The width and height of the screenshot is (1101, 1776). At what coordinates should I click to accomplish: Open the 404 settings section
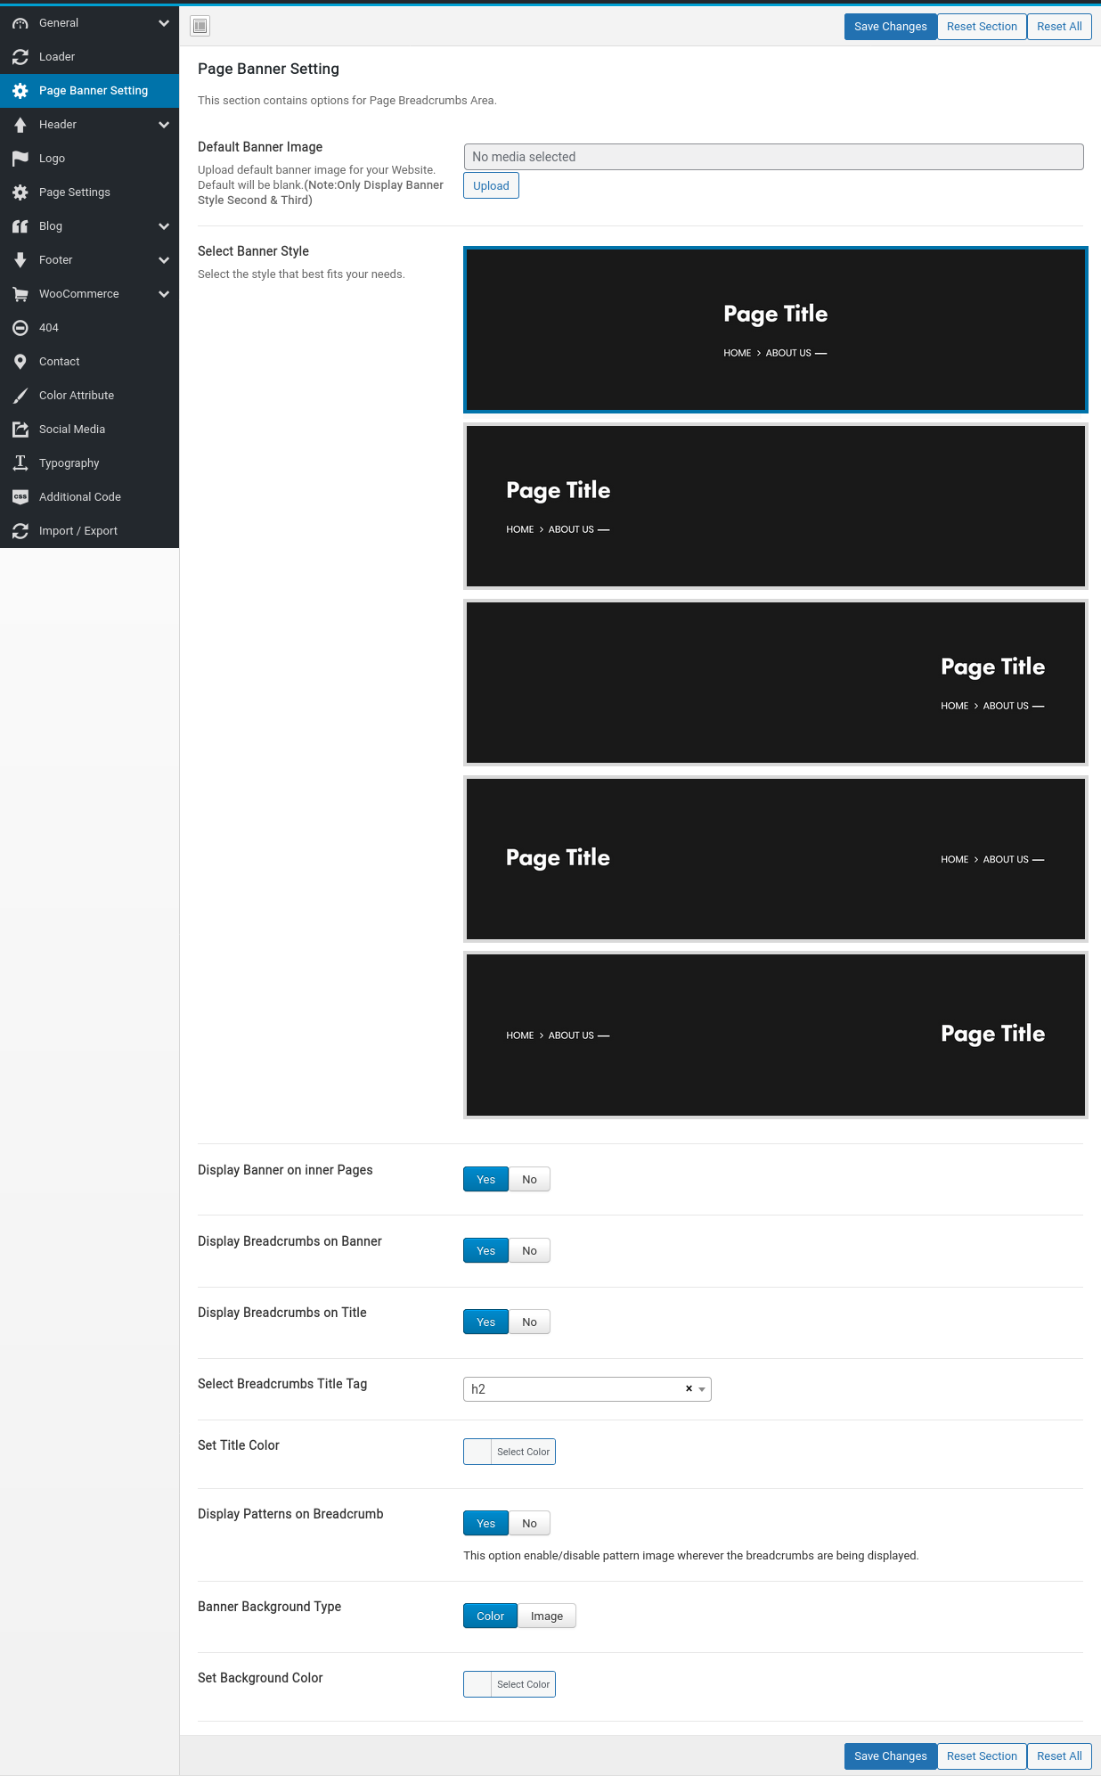[x=89, y=328]
